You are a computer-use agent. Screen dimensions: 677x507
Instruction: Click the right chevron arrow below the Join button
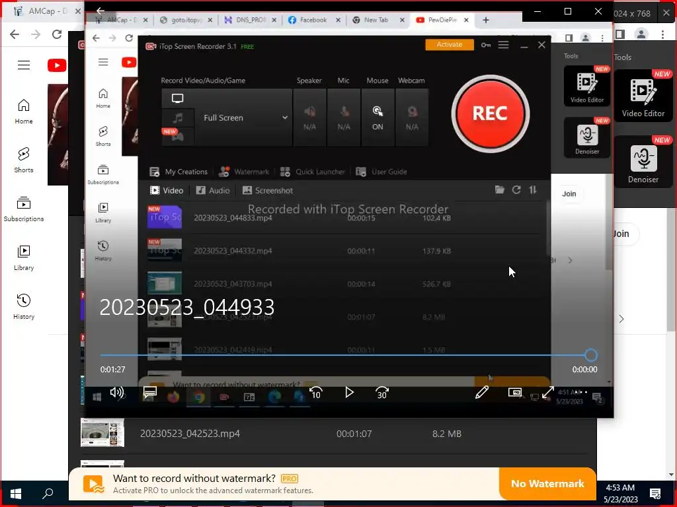pyautogui.click(x=621, y=319)
